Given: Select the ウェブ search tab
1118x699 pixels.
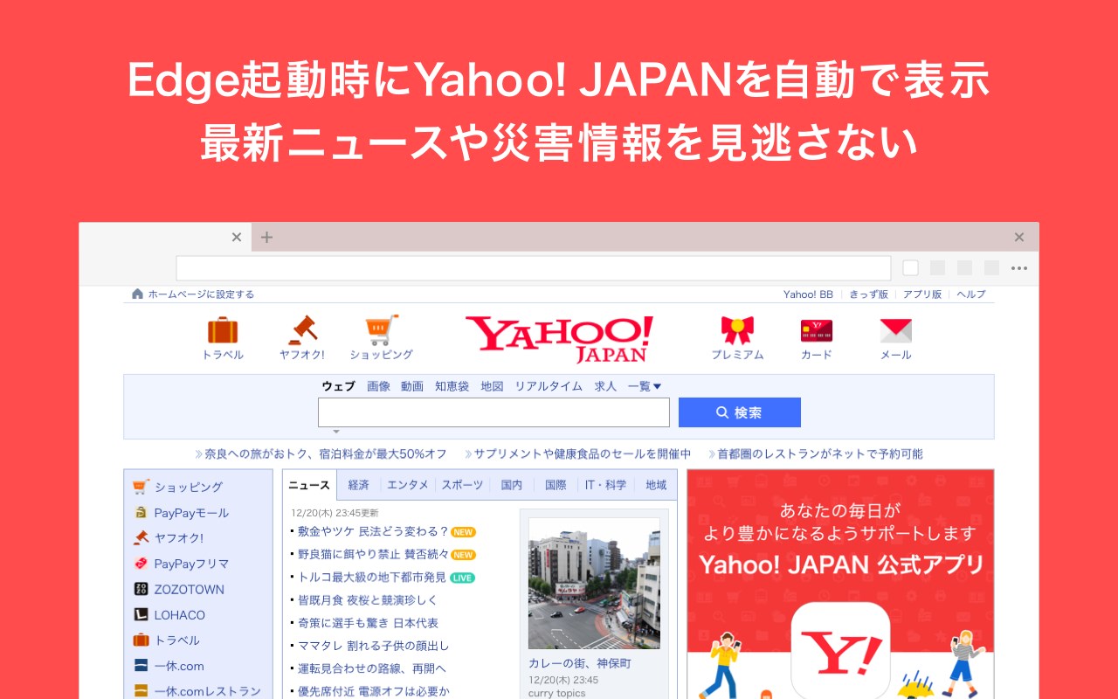Looking at the screenshot, I should tap(338, 386).
